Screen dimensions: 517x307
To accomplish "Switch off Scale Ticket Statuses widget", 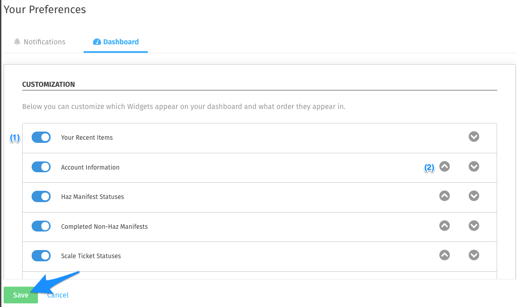I will coord(41,256).
